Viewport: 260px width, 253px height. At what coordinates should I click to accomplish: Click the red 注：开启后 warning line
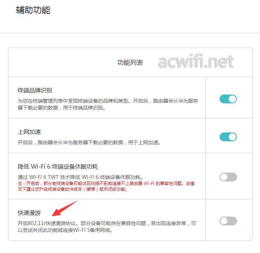pos(106,184)
